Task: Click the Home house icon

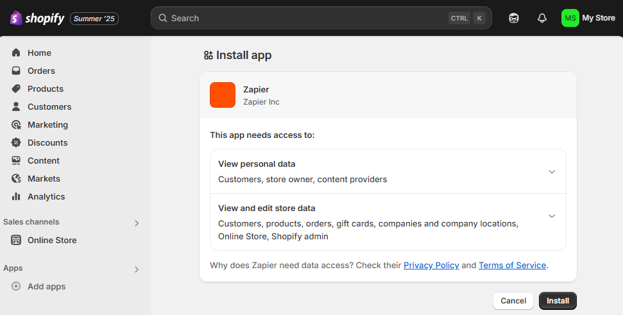Action: pyautogui.click(x=16, y=53)
